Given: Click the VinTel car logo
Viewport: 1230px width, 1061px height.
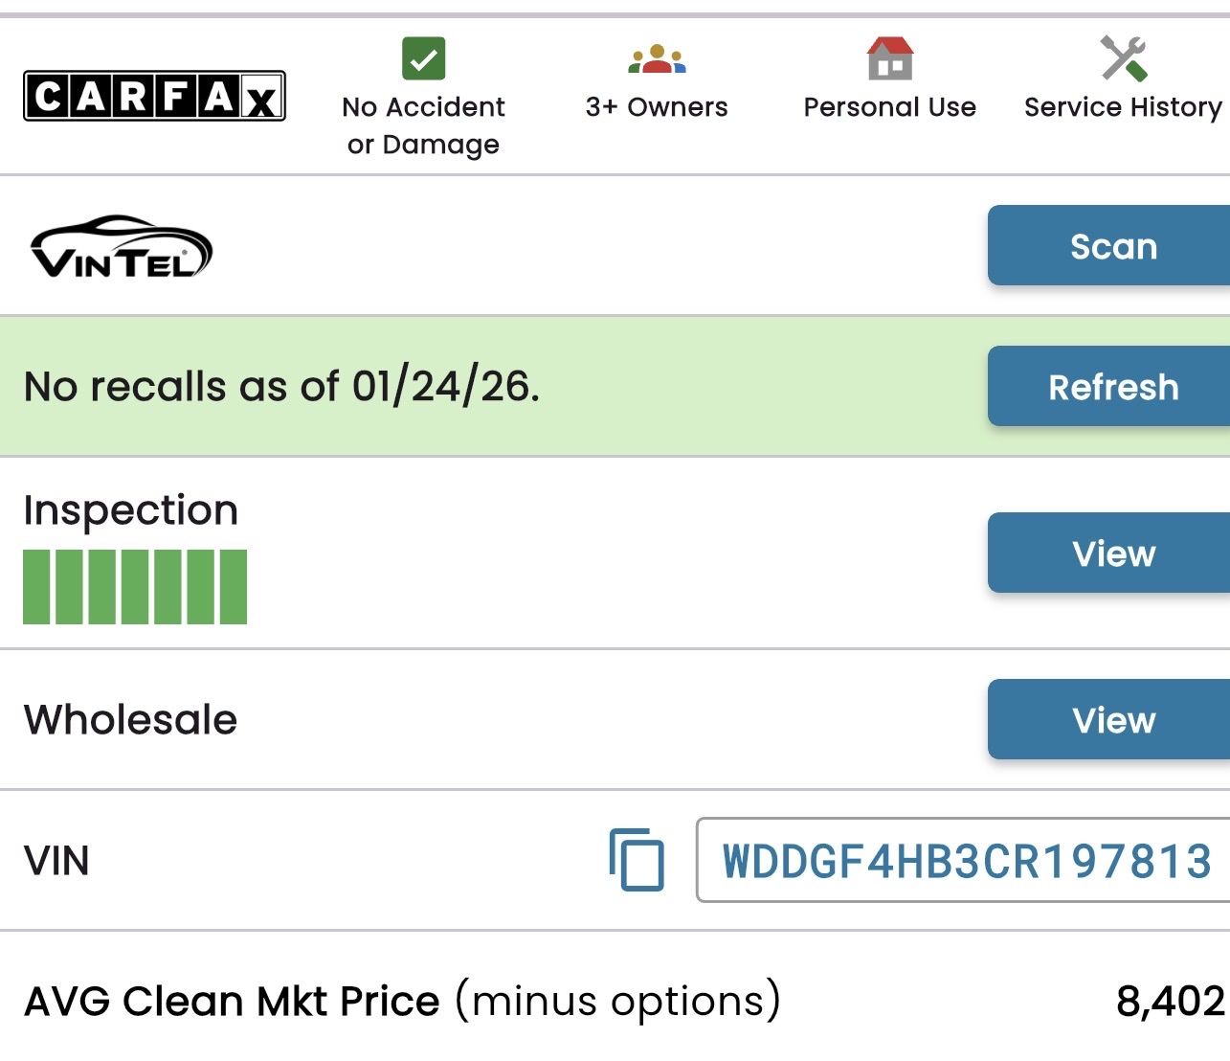Looking at the screenshot, I should click(x=122, y=247).
